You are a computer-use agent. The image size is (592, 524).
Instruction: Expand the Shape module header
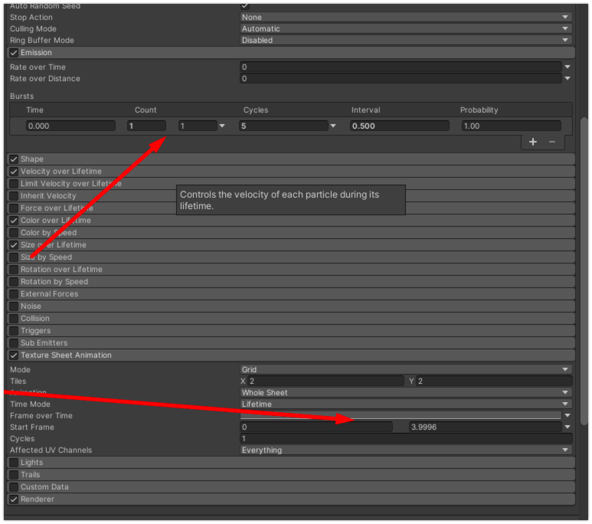point(291,159)
